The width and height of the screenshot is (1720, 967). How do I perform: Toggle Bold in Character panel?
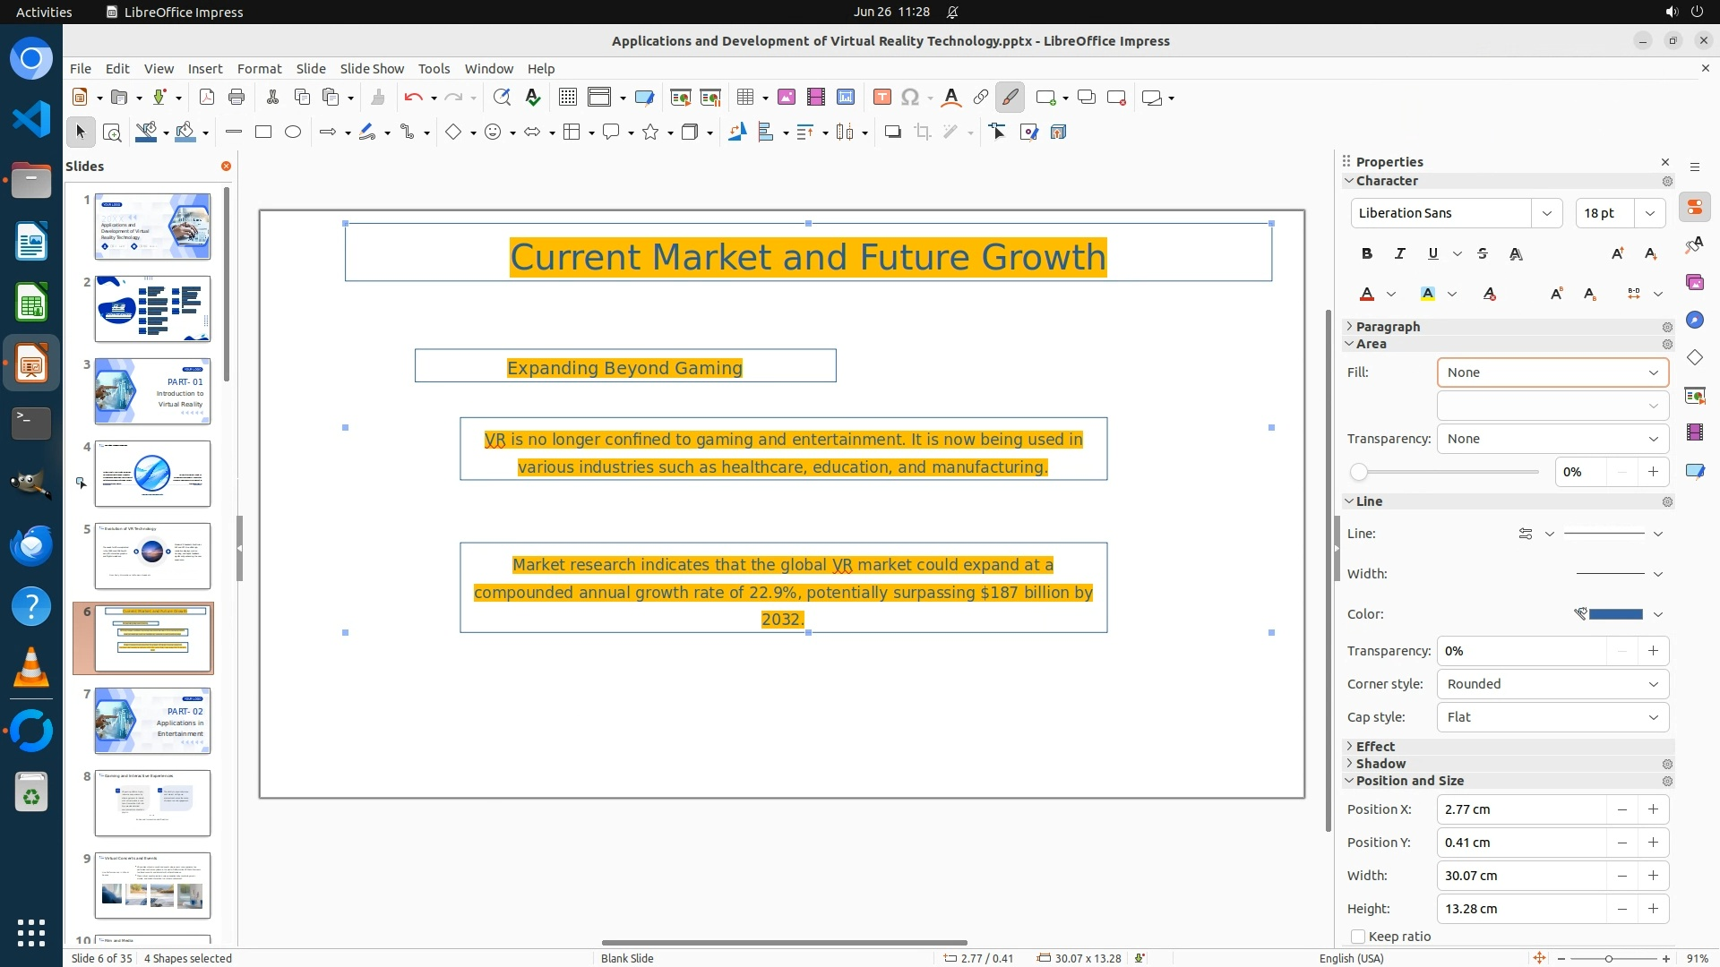(1366, 253)
